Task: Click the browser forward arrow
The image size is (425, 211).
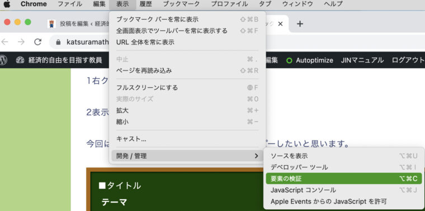Action: 21,42
